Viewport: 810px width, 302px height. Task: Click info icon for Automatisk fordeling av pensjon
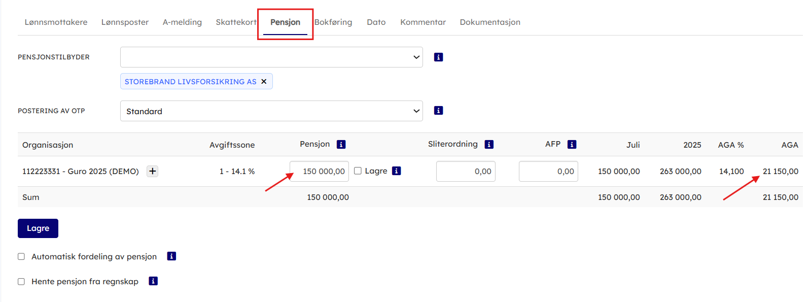point(171,256)
